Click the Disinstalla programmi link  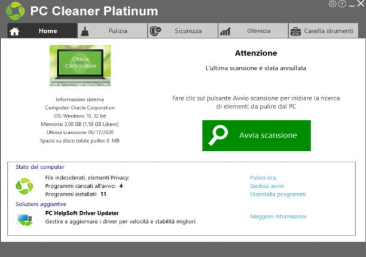(277, 194)
